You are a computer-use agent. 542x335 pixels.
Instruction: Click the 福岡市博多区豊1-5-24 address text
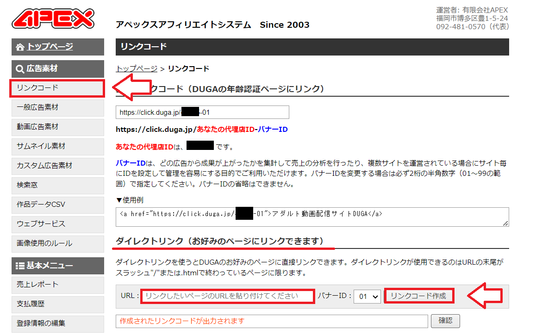(x=472, y=19)
